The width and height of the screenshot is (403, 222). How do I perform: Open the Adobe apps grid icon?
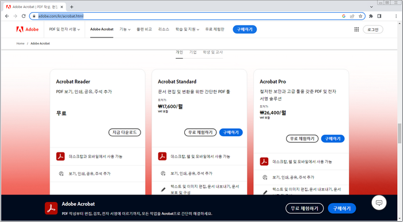[356, 29]
